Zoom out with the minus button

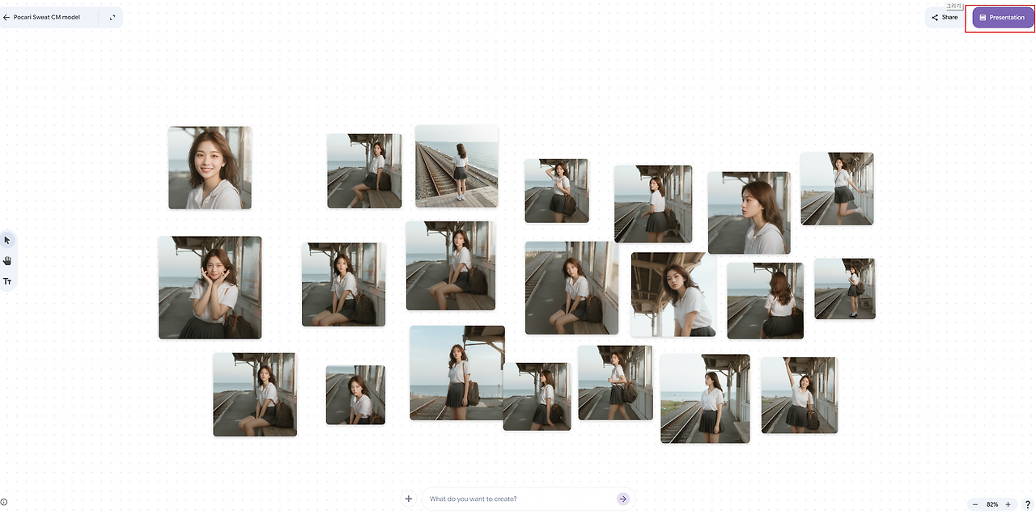(976, 504)
